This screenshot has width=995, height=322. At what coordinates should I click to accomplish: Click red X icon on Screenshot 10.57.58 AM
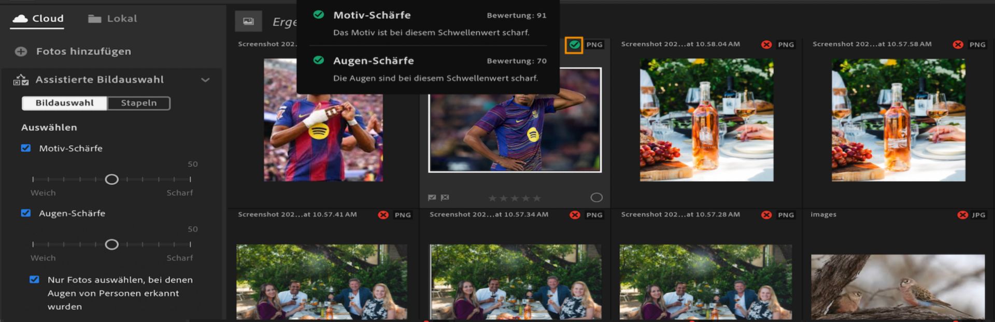coord(958,45)
